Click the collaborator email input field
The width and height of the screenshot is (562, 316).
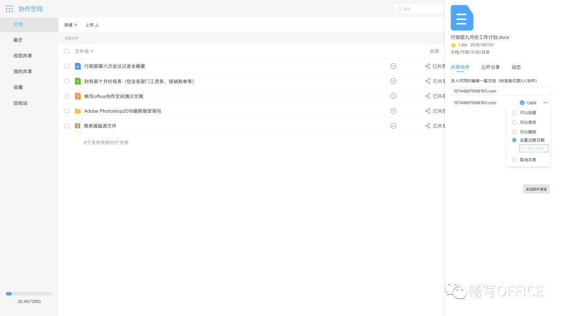tap(500, 91)
